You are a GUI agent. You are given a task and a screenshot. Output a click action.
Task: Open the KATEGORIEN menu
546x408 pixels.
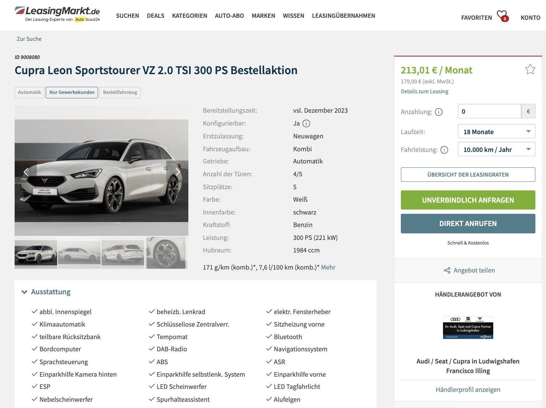(190, 16)
